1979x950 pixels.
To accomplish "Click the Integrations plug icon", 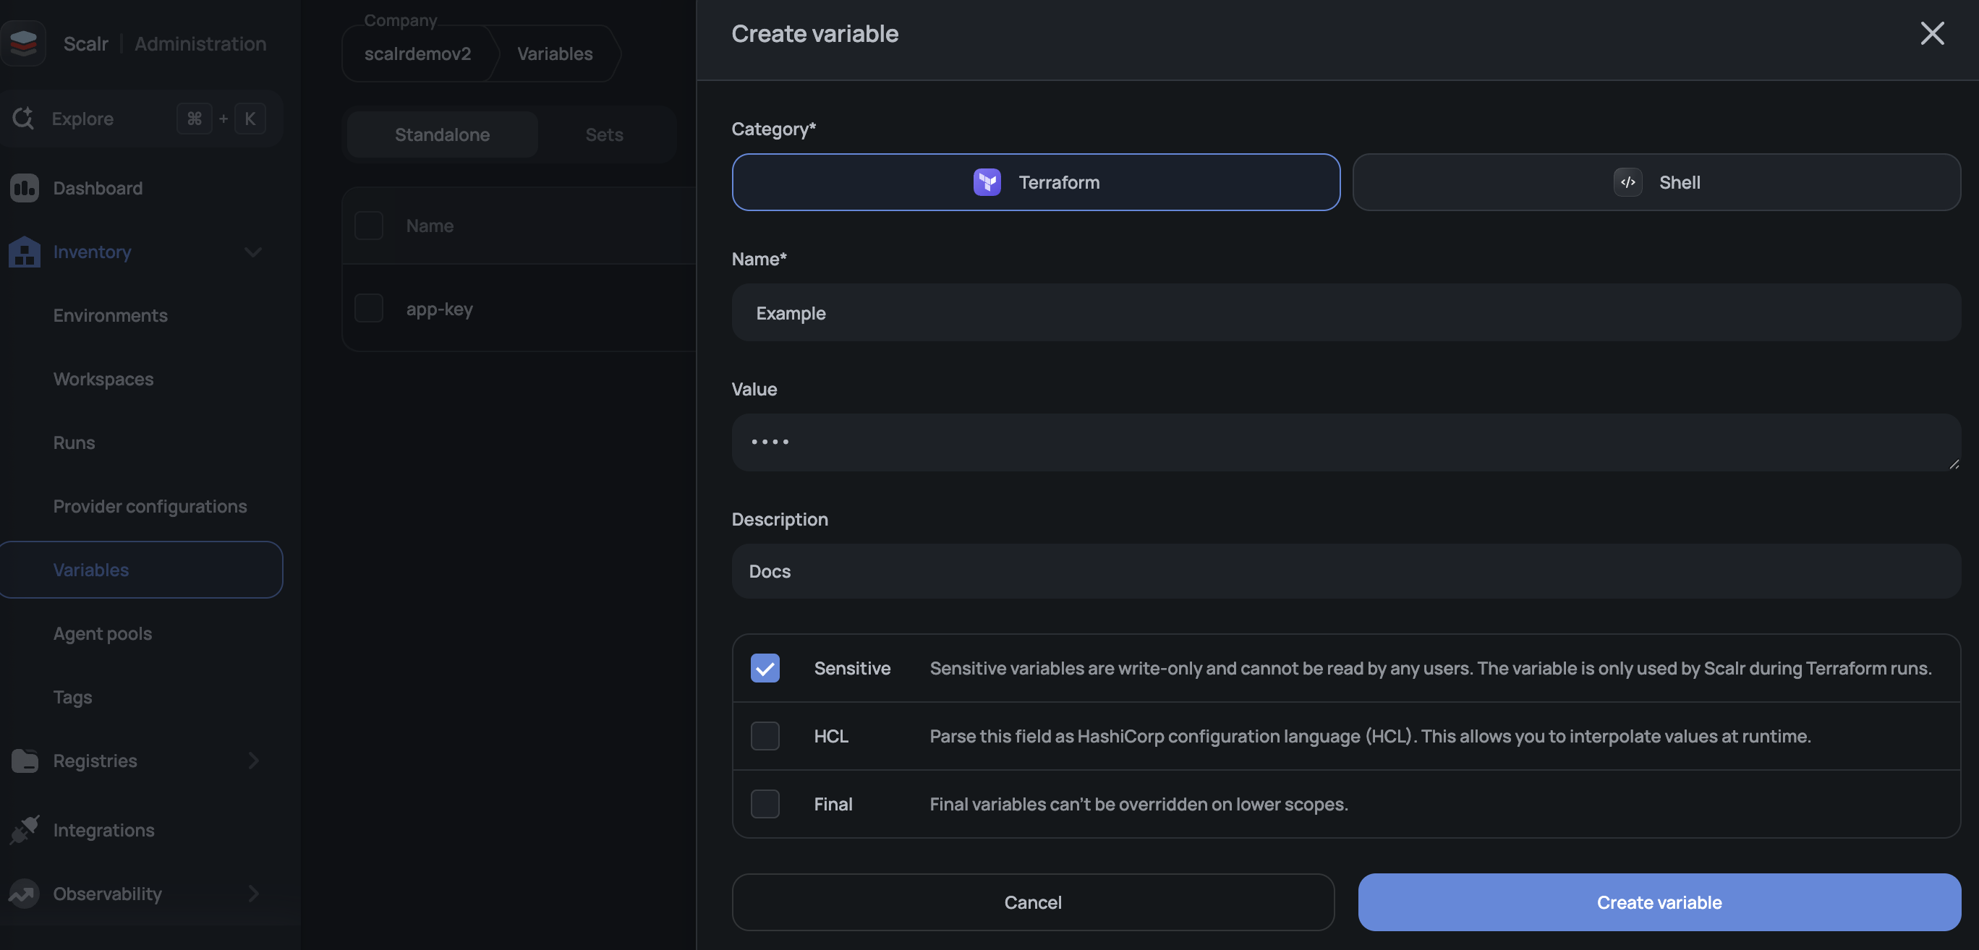I will 25,829.
